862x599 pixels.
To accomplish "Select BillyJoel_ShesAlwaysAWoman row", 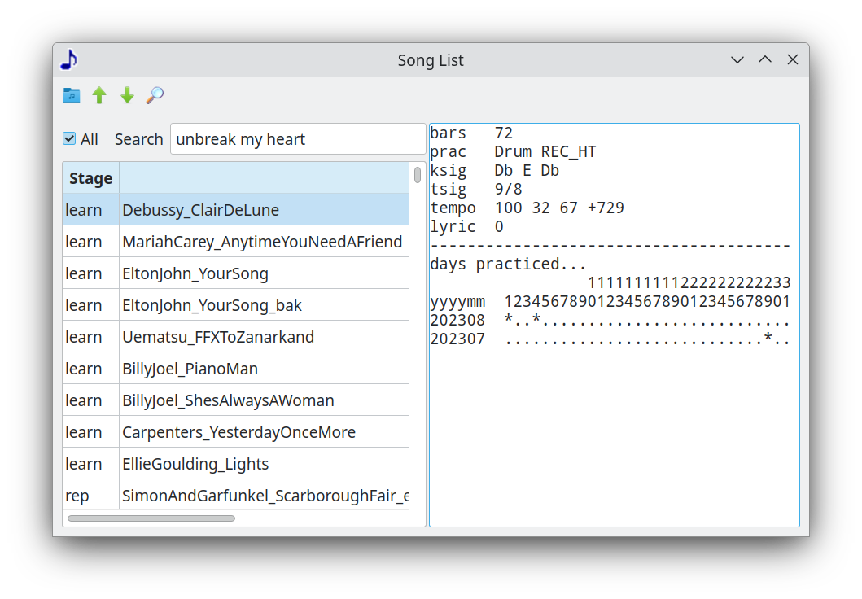I will tap(228, 400).
